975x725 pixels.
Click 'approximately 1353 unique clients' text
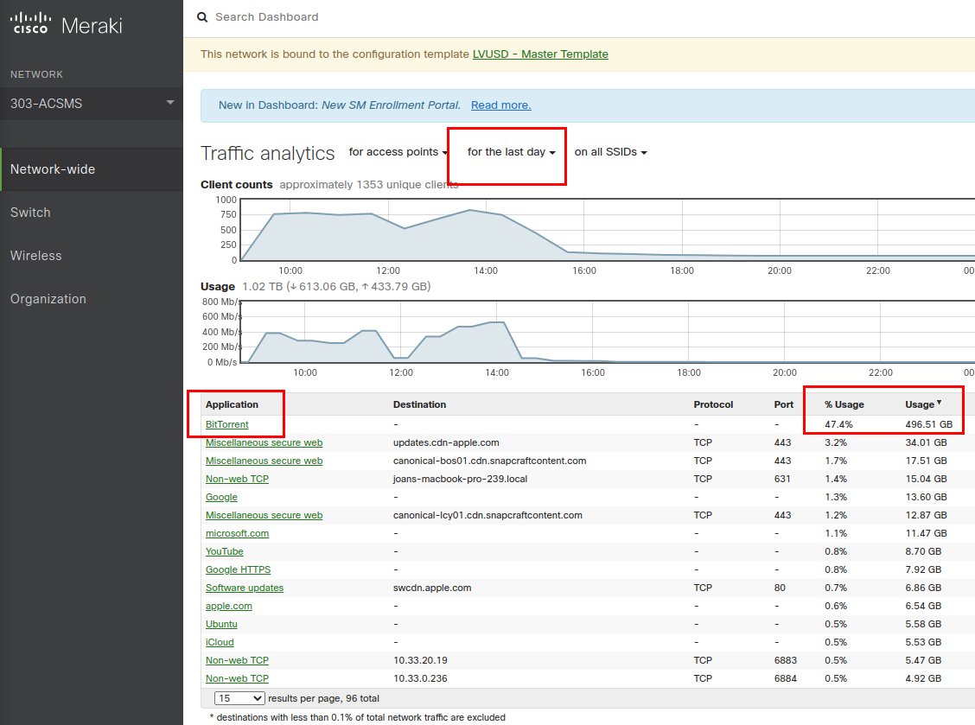[x=369, y=185]
